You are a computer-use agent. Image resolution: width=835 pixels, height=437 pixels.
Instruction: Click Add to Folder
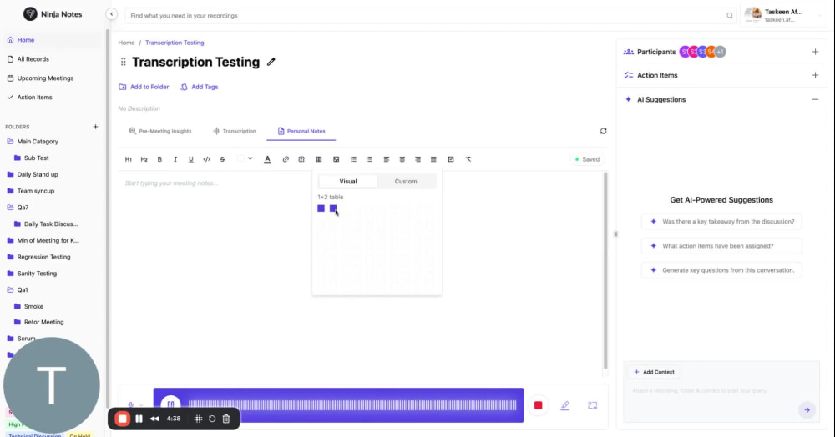144,87
